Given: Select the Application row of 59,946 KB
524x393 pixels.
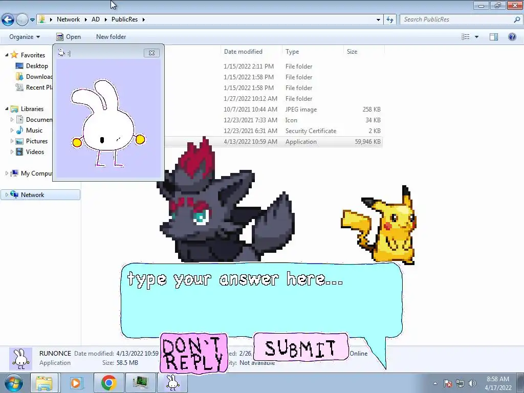Looking at the screenshot, I should click(274, 141).
